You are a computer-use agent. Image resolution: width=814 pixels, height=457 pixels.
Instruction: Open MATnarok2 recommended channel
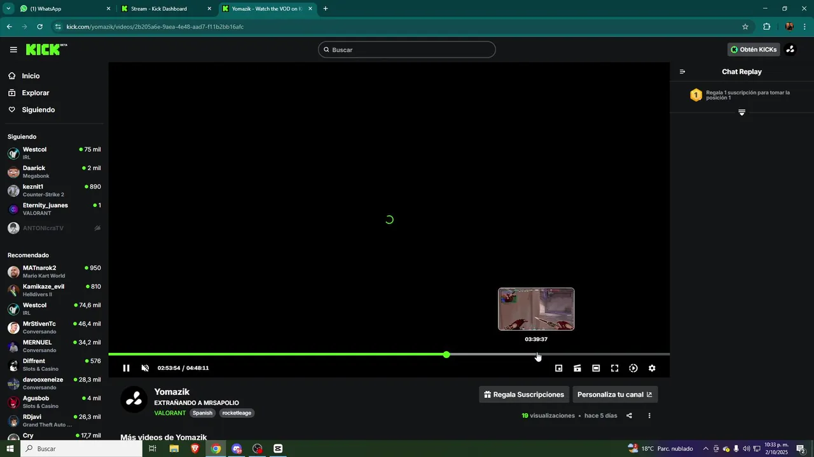click(54, 272)
